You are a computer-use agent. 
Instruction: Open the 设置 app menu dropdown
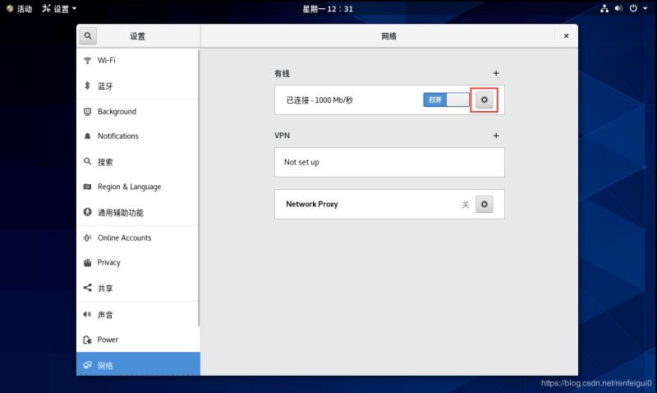click(x=60, y=8)
